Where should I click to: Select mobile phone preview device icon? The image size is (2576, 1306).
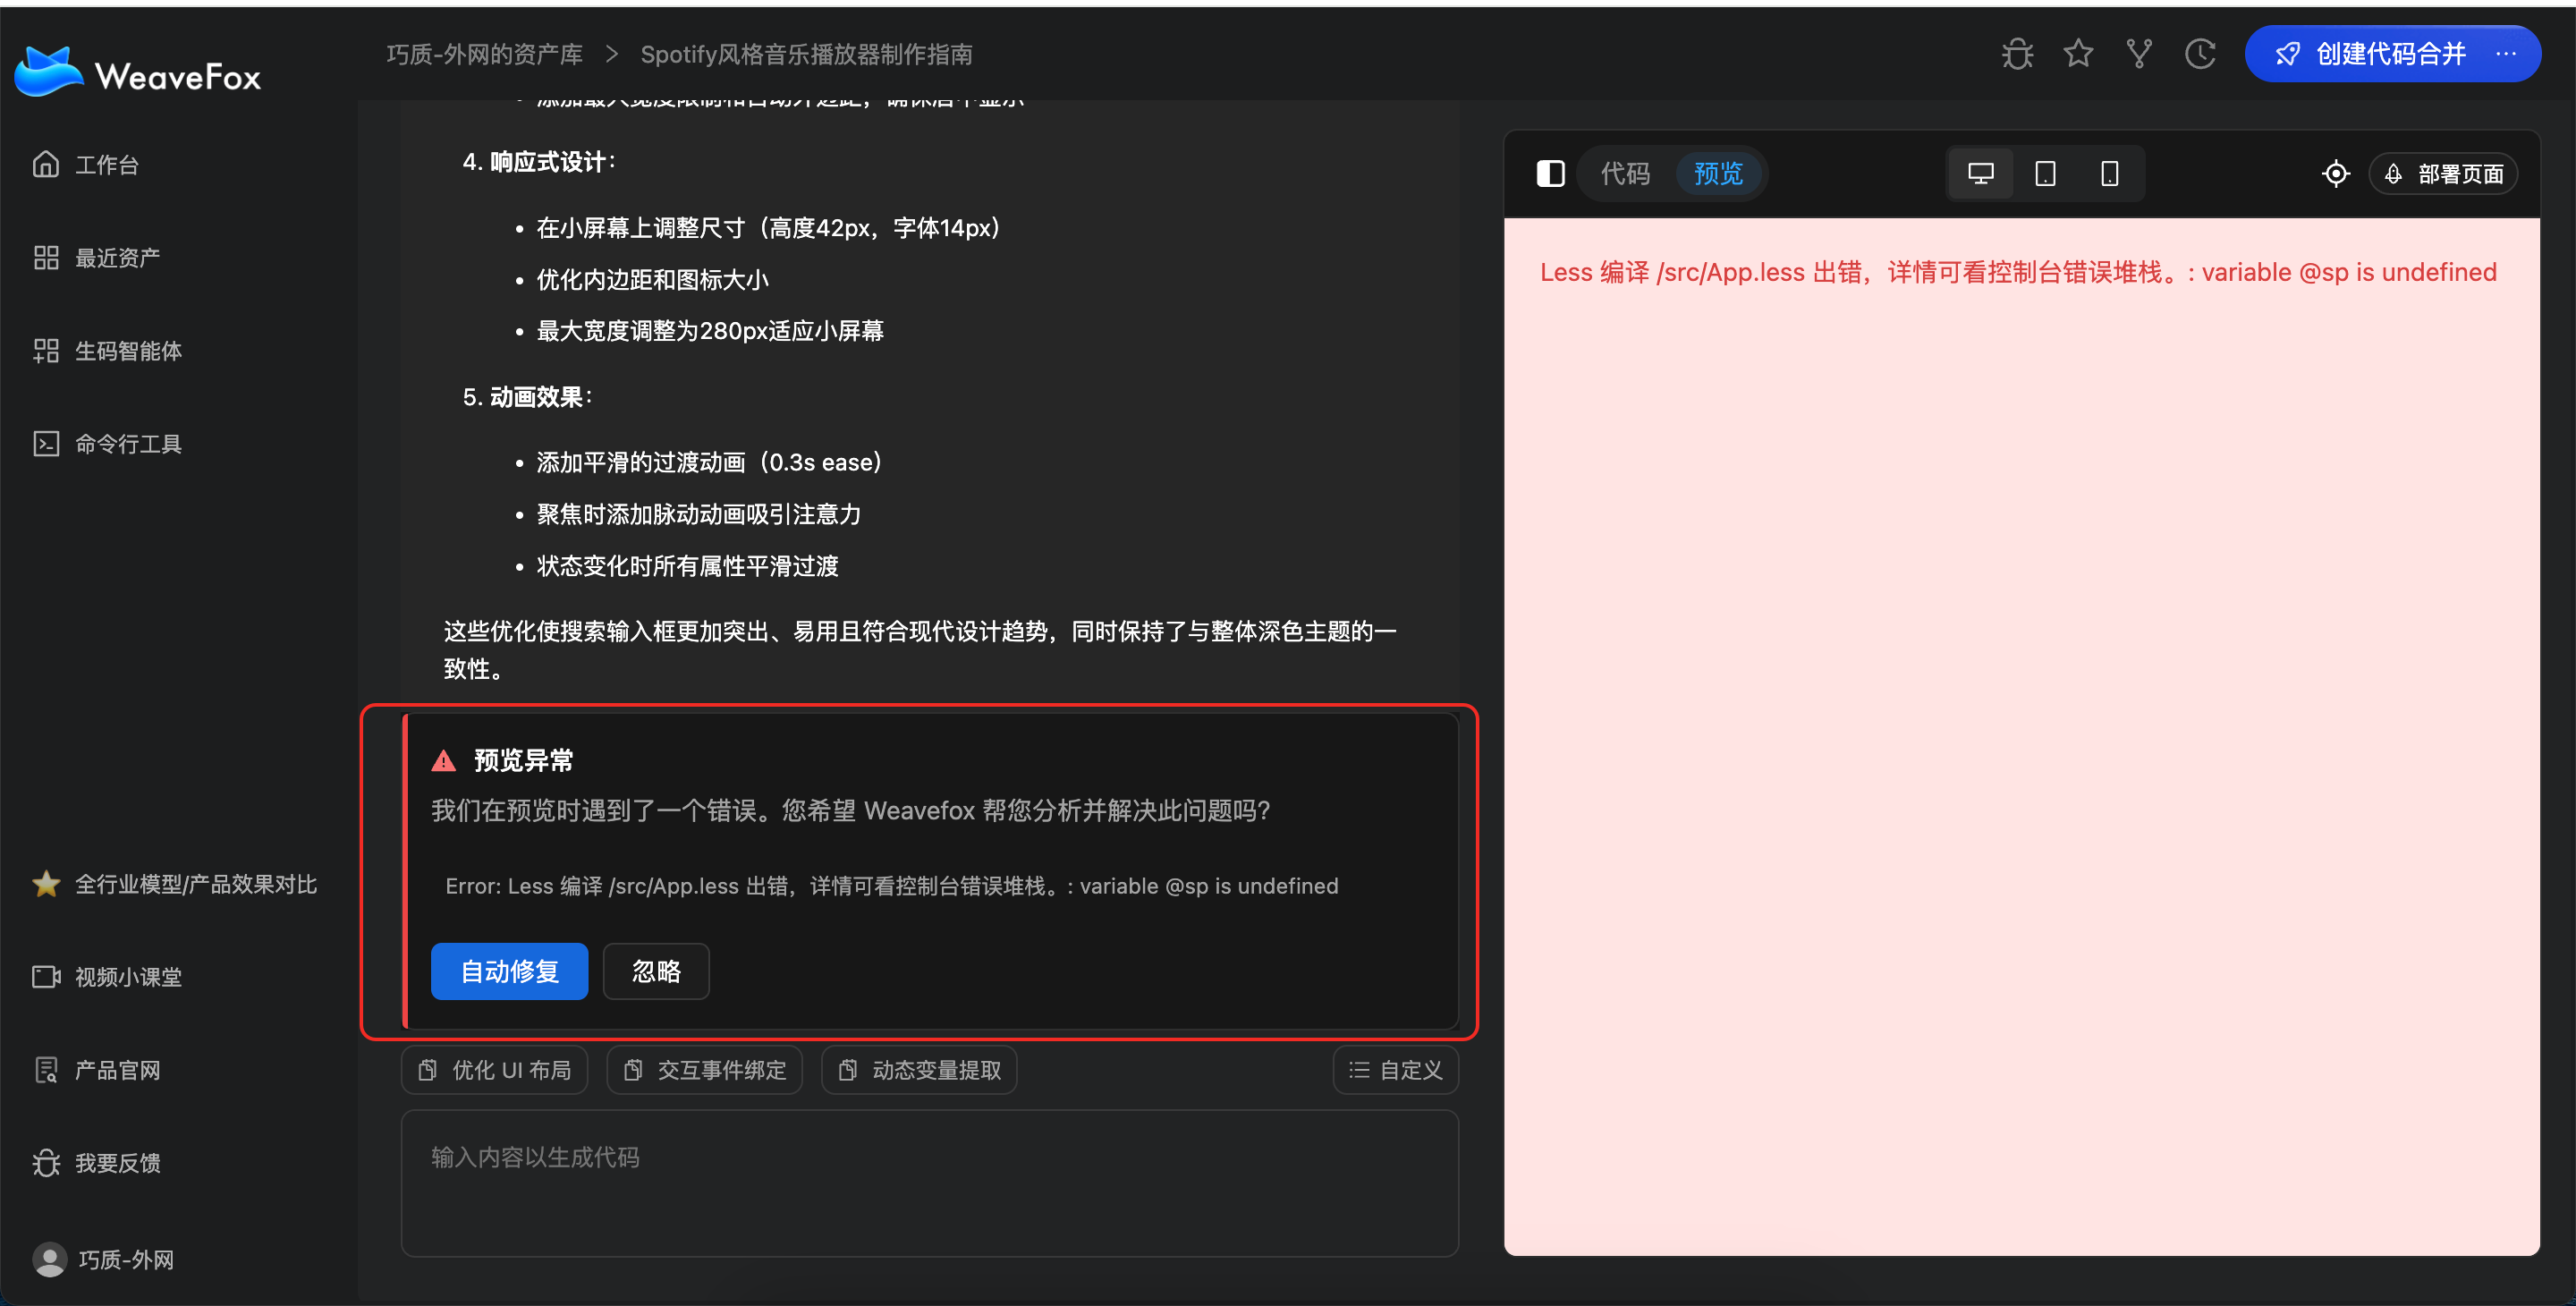point(2109,174)
